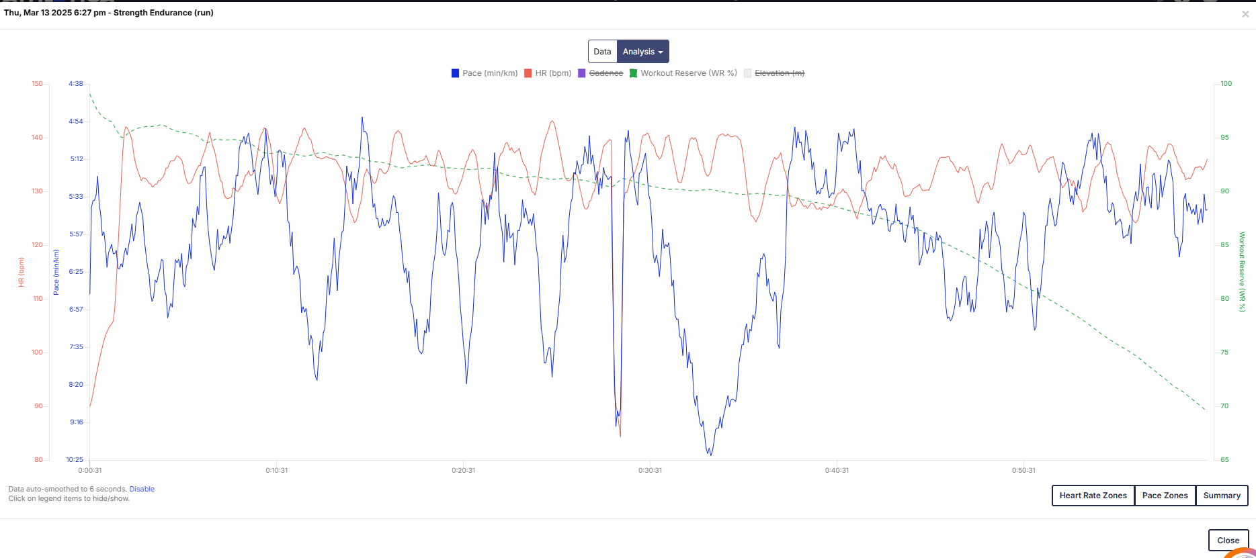Image resolution: width=1256 pixels, height=558 pixels.
Task: Click the 0:20:31 time axis label
Action: (x=464, y=470)
